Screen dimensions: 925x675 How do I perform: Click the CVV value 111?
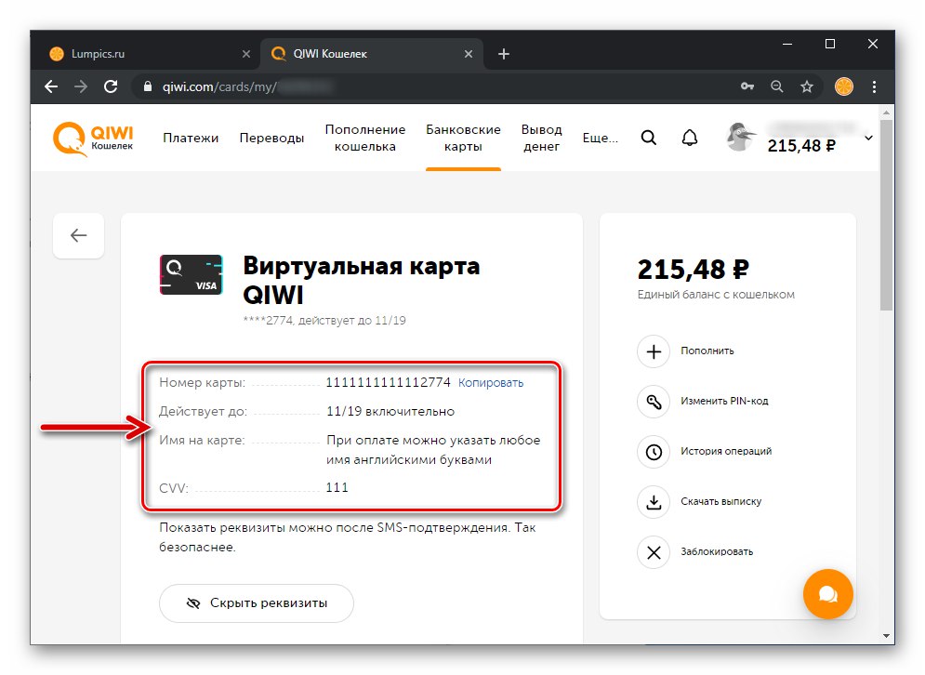click(337, 487)
